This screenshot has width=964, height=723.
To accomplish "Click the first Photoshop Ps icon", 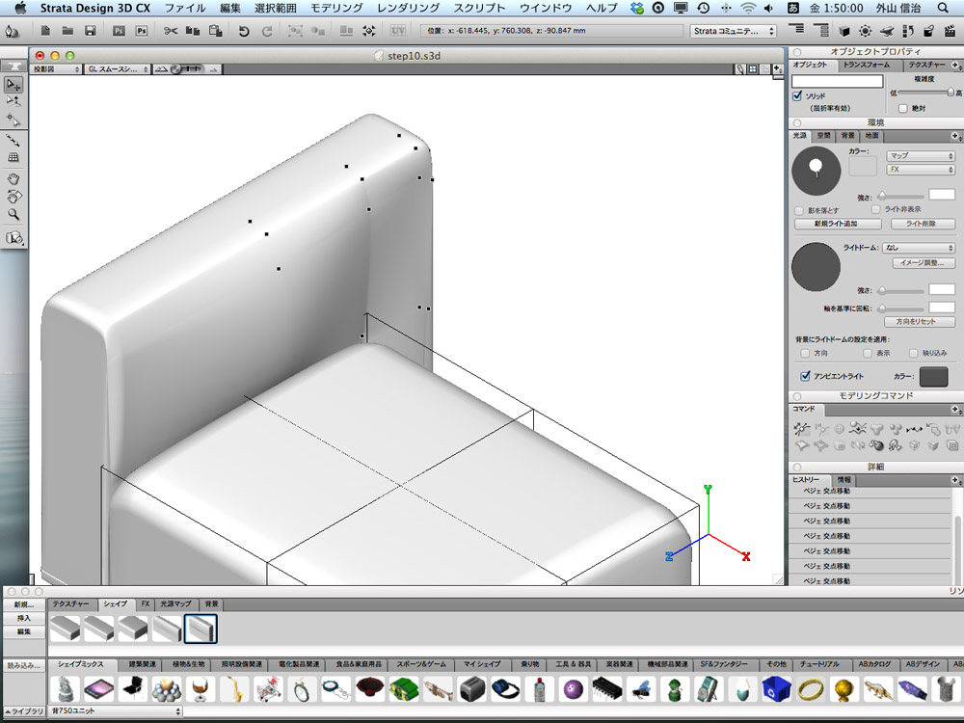I will (x=119, y=30).
